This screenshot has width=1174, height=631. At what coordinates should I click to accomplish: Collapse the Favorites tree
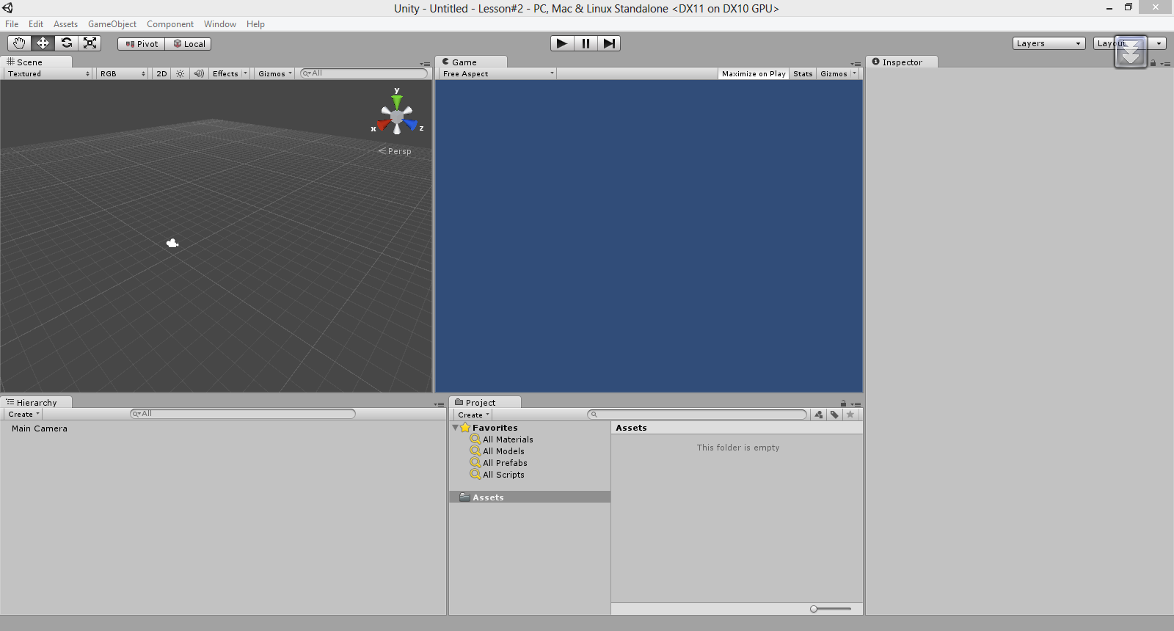(x=455, y=428)
